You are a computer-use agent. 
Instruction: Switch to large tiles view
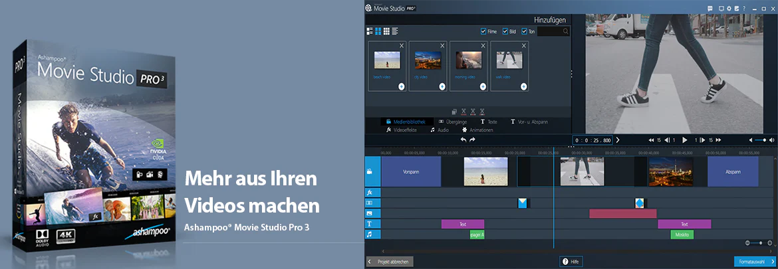point(378,31)
